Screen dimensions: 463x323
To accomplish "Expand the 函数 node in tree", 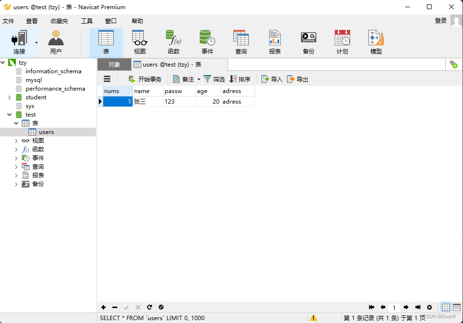I will point(16,149).
